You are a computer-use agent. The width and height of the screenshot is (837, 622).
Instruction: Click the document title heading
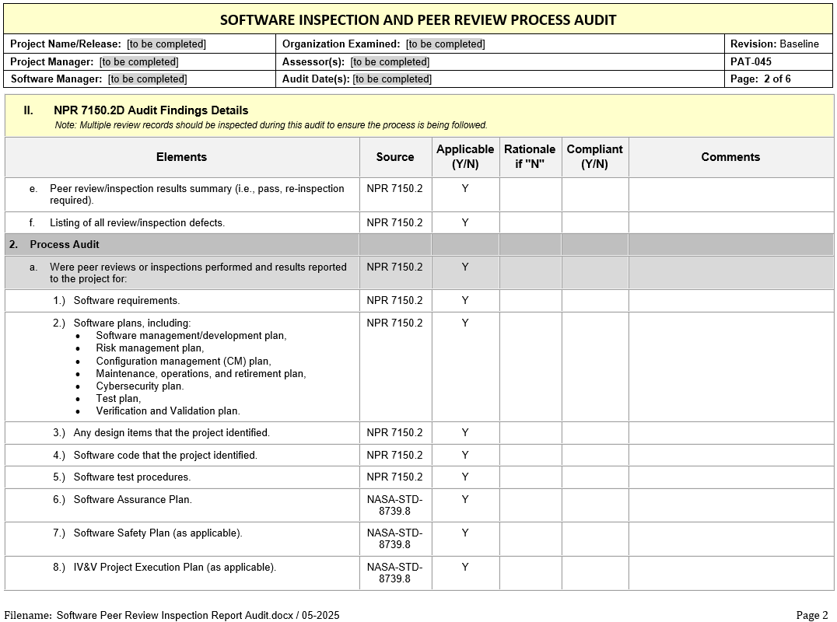point(418,20)
